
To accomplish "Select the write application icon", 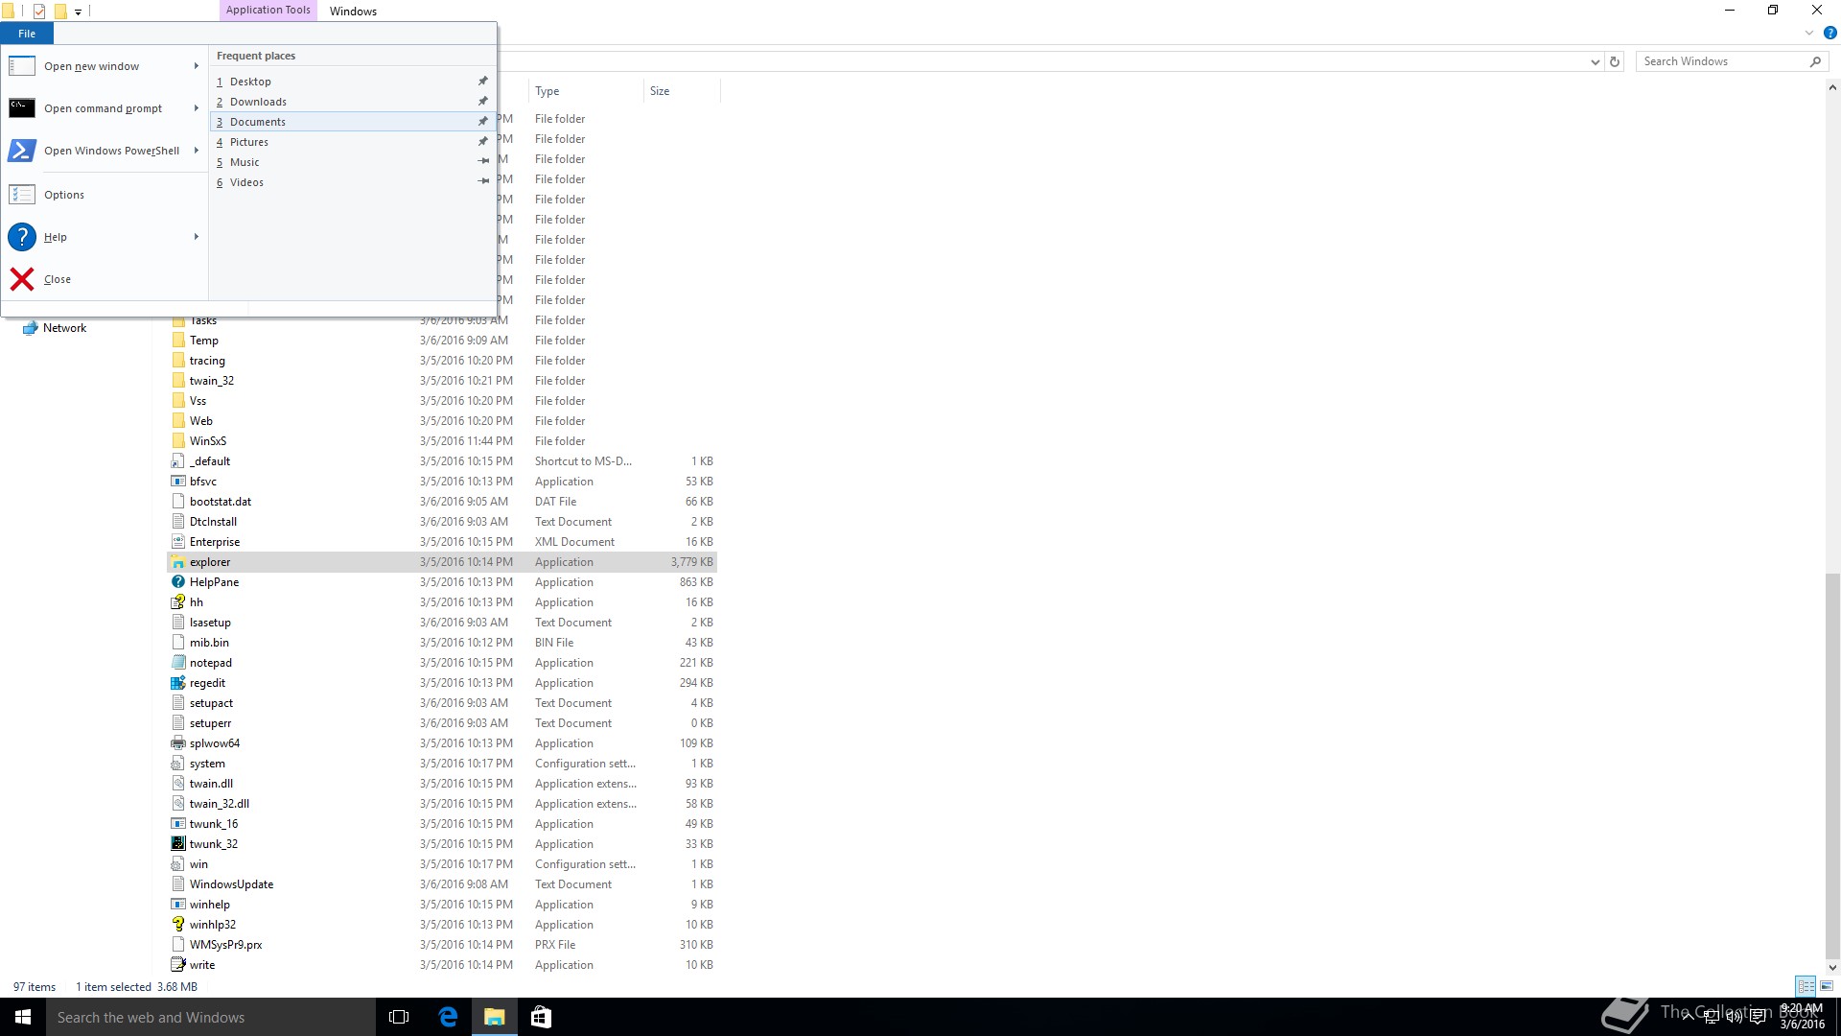I will 177,965.
